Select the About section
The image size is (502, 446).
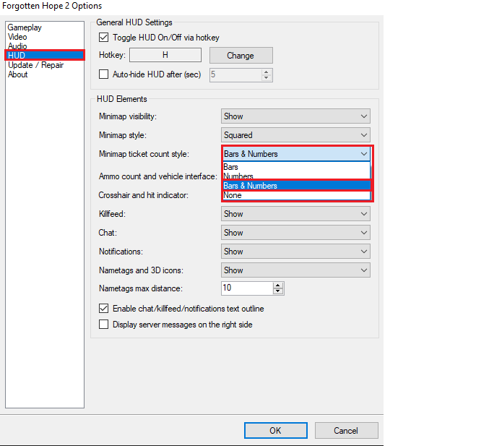17,74
